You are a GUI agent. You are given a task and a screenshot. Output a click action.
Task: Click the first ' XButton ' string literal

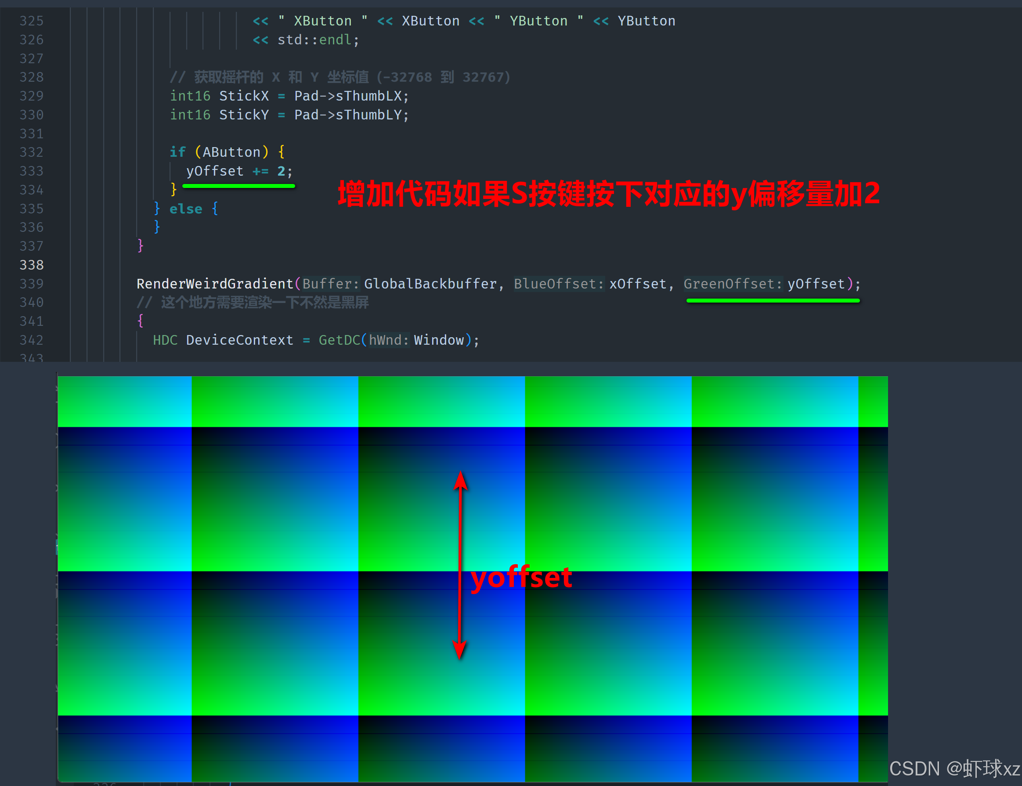[322, 21]
